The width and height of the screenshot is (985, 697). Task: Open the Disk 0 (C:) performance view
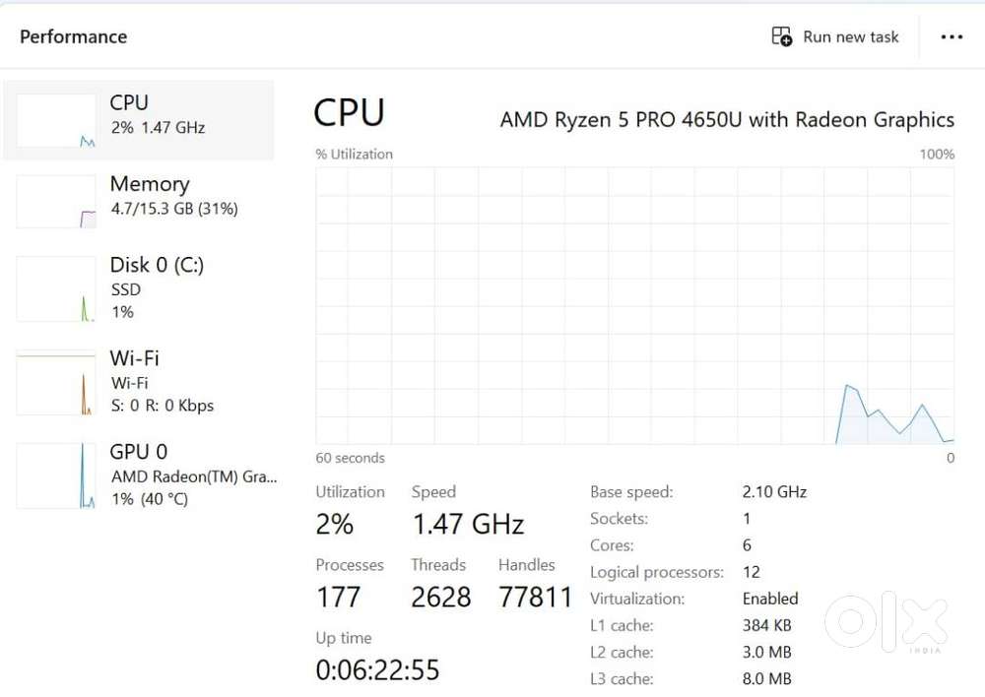158,266
